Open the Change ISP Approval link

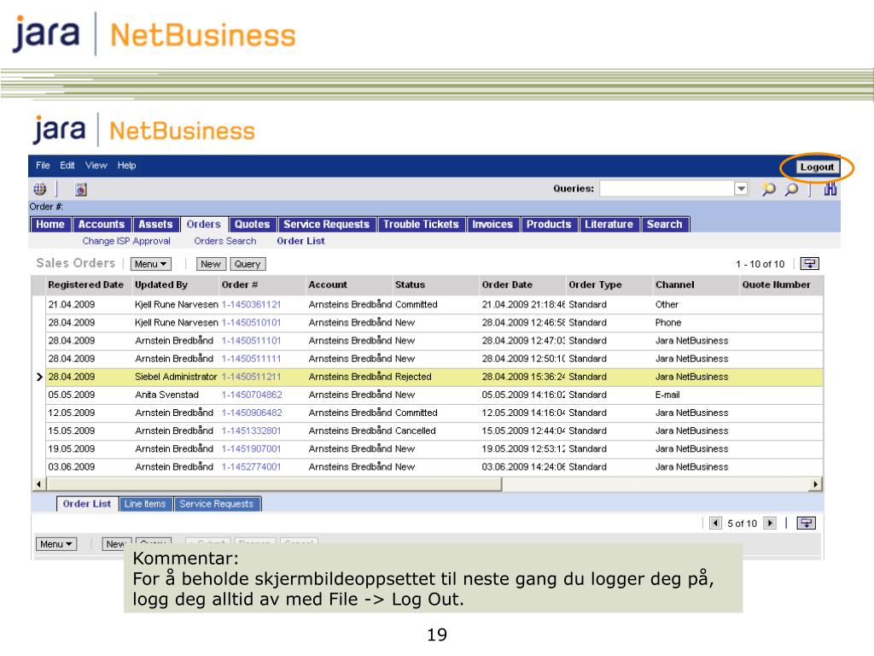pos(126,241)
